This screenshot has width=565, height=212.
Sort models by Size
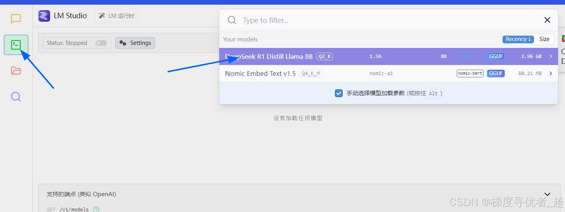pos(544,39)
